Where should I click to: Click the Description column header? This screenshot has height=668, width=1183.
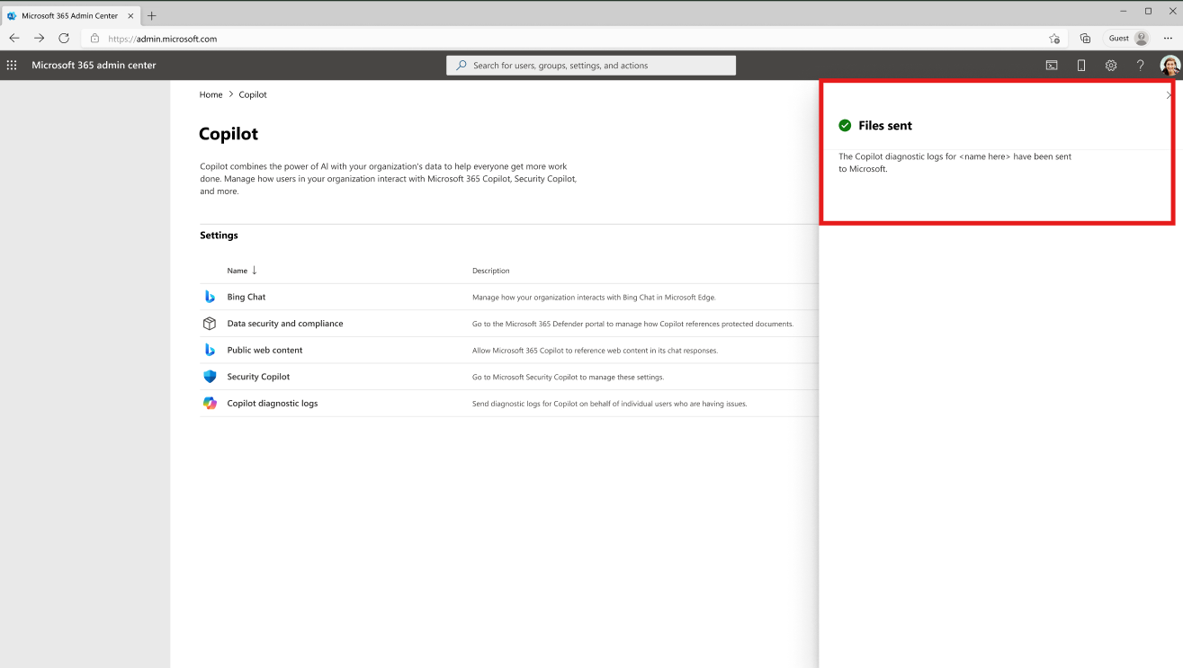click(491, 271)
